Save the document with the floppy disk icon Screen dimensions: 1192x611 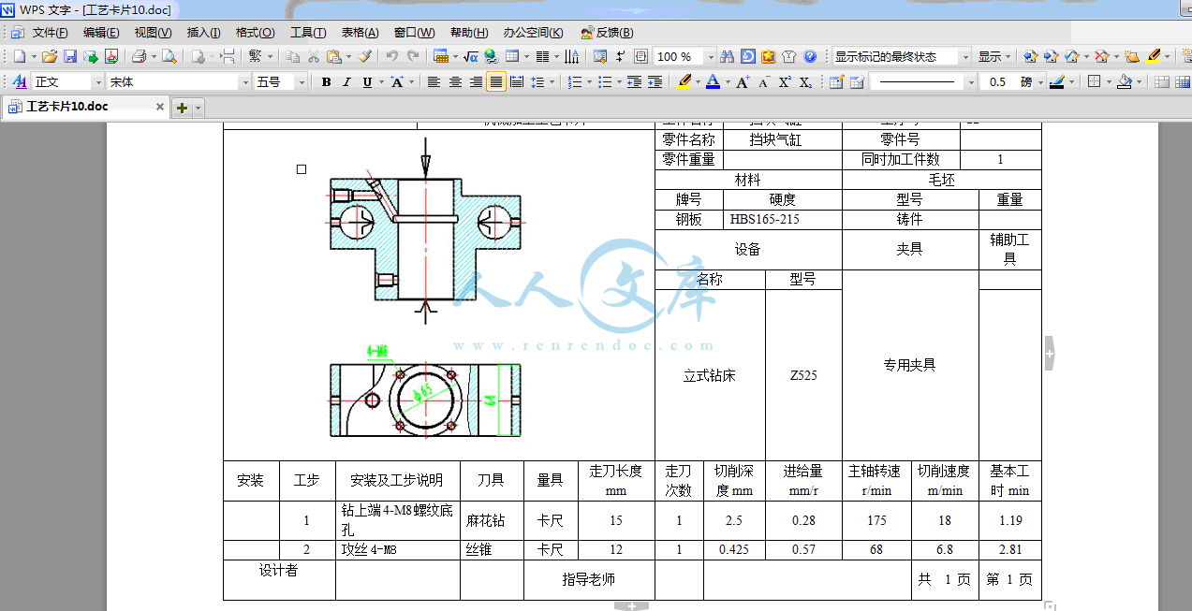tap(70, 56)
